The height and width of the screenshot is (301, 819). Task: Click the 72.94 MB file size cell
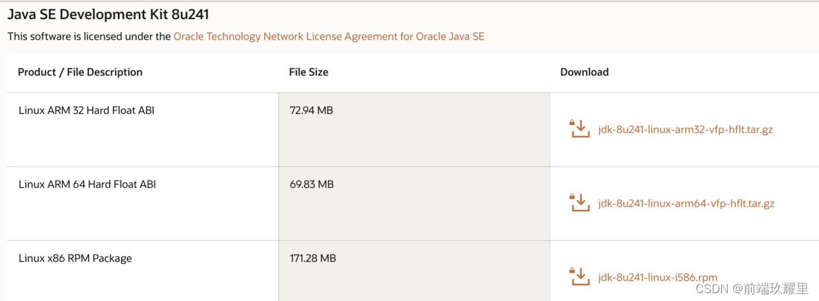[x=311, y=110]
